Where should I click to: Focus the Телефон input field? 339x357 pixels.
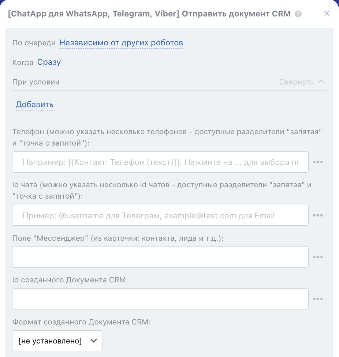[x=160, y=162]
